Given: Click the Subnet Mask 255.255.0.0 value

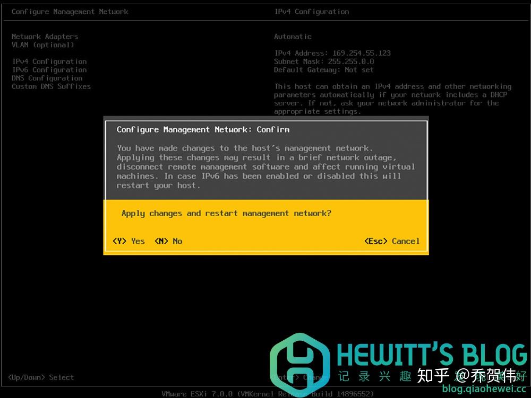Looking at the screenshot, I should [x=323, y=61].
